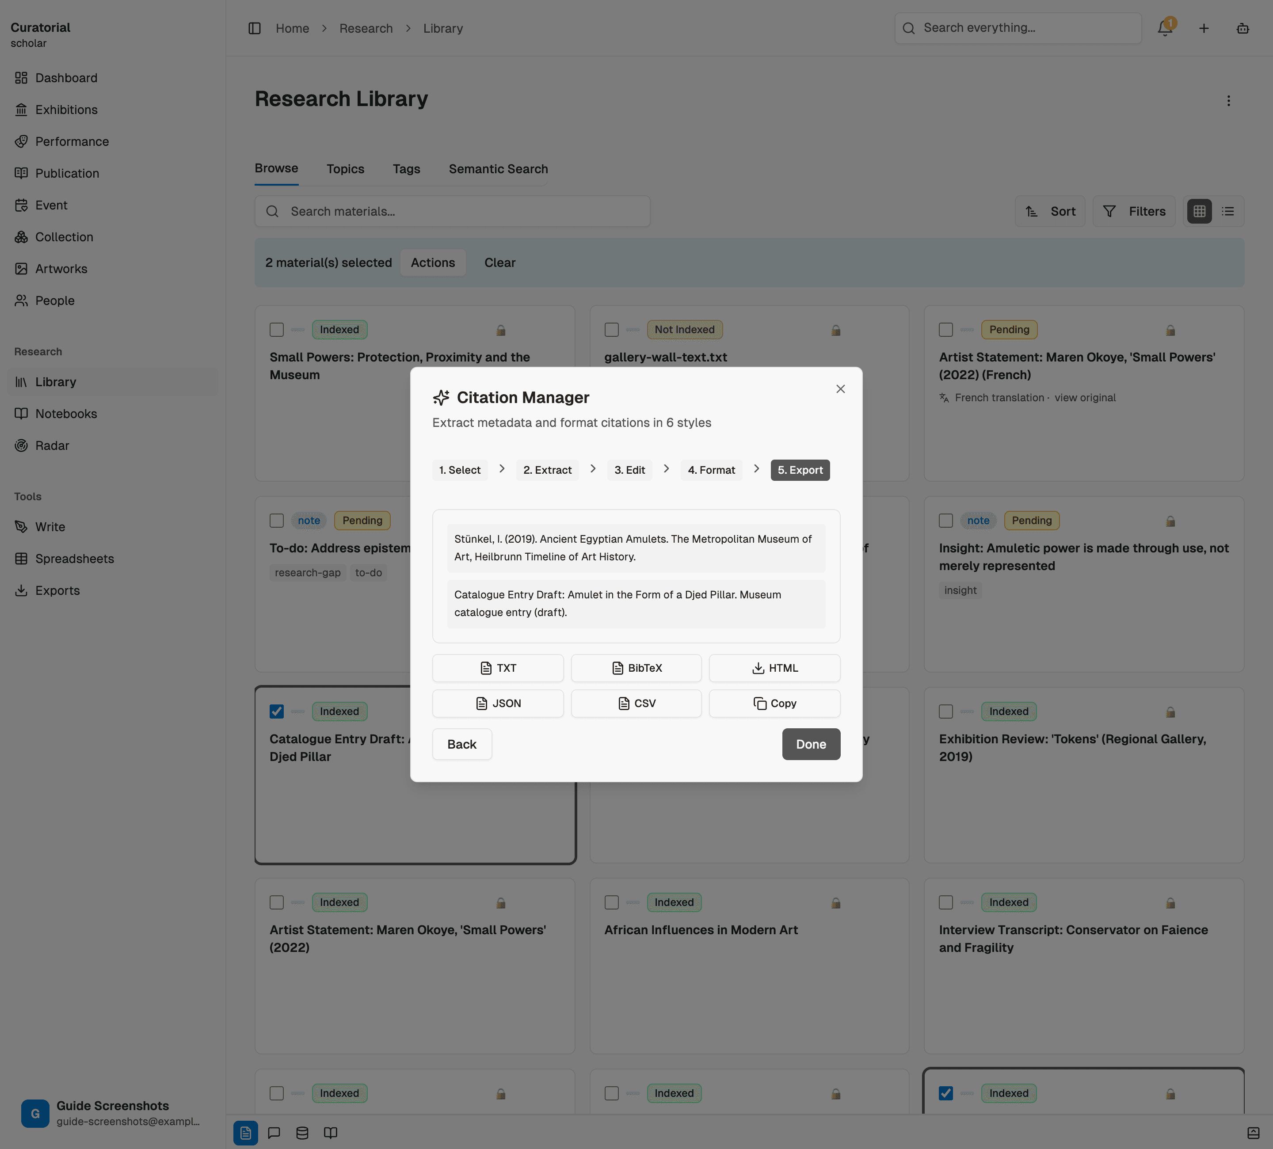The image size is (1273, 1149).
Task: Tick checkbox for gallery-wall-text.txt card
Action: [x=611, y=330]
